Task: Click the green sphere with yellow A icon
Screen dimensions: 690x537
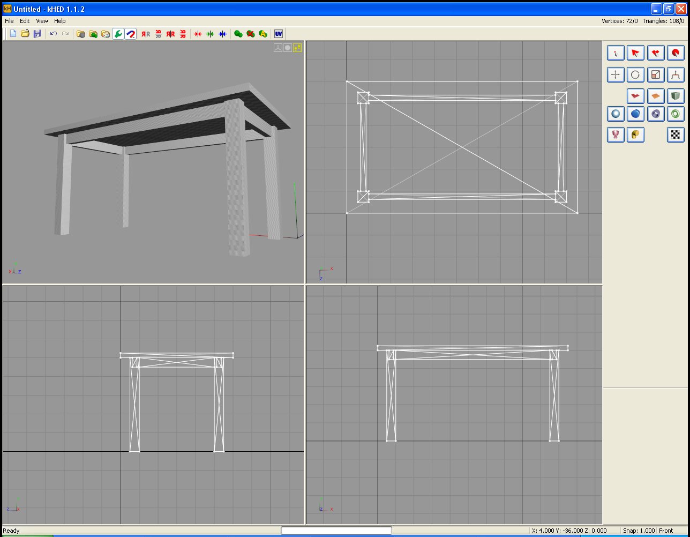Action: [263, 34]
